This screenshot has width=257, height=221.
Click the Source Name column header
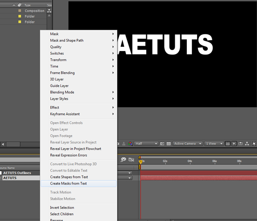tap(7, 168)
